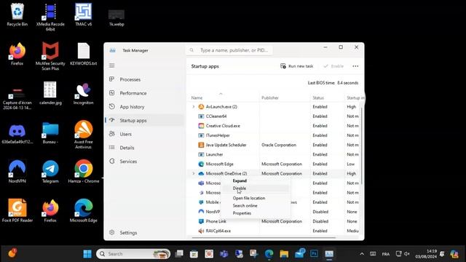This screenshot has width=466, height=262.
Task: Click the taskbar Search box
Action: [133, 254]
